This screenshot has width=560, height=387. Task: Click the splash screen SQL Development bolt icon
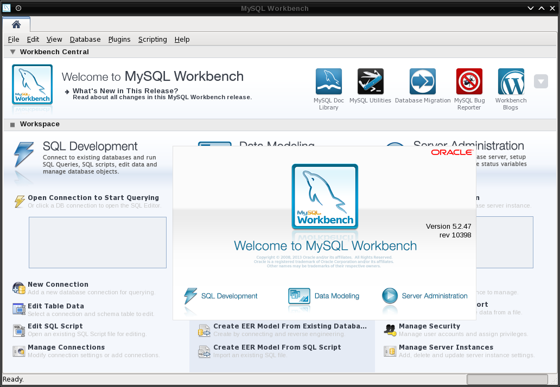tap(190, 296)
